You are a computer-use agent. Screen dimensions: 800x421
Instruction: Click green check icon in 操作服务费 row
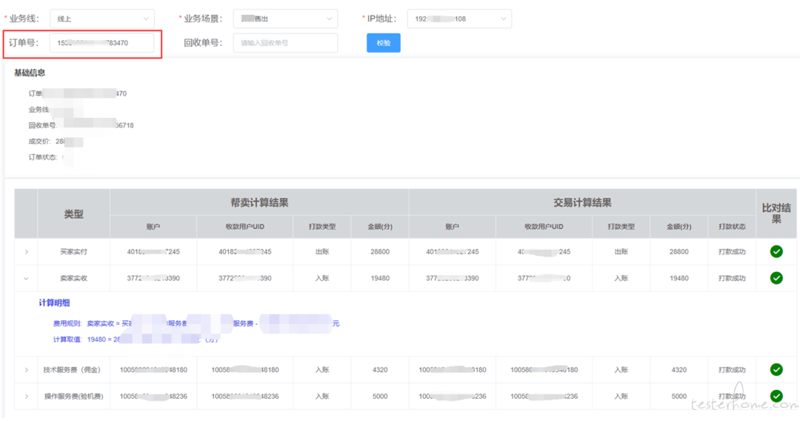pyautogui.click(x=776, y=396)
